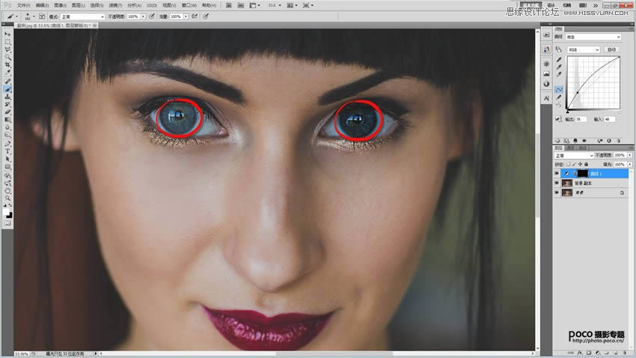This screenshot has height=358, width=636.
Task: Open the 图像 (Image) menu
Action: click(x=60, y=4)
